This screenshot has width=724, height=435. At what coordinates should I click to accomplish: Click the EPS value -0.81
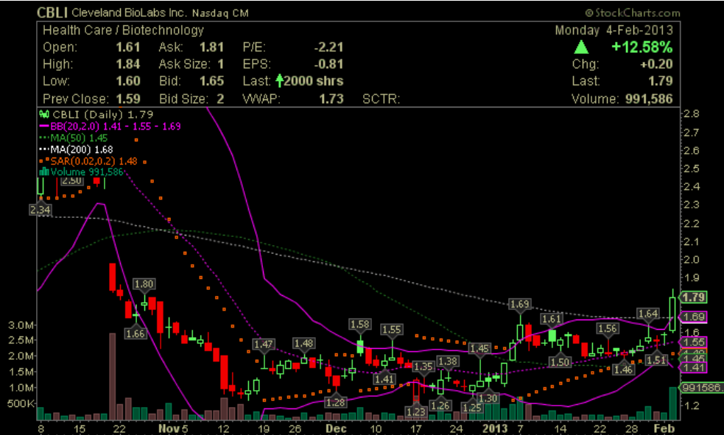click(328, 64)
